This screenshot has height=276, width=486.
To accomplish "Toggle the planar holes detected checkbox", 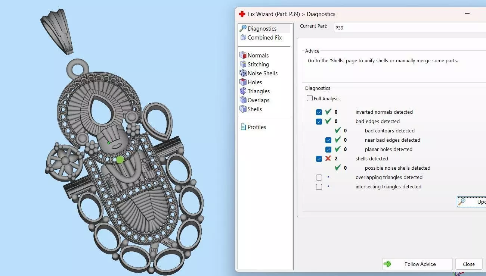I will pyautogui.click(x=328, y=149).
